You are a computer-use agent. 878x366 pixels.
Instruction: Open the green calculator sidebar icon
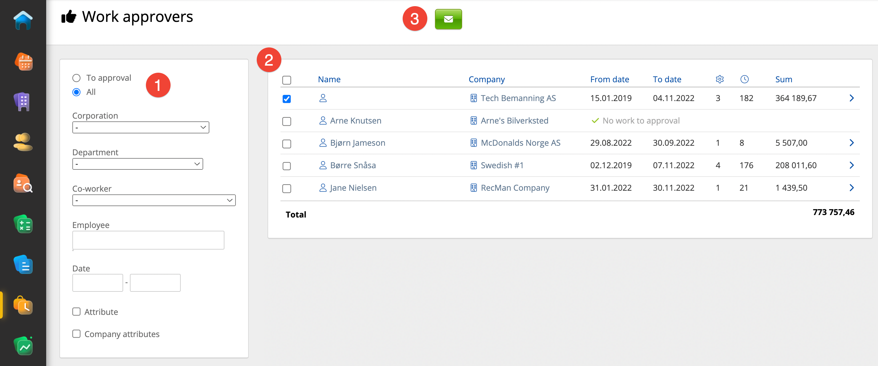pyautogui.click(x=23, y=225)
